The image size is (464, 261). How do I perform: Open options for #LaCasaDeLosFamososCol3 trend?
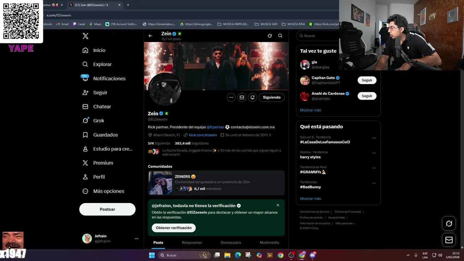[x=374, y=138]
